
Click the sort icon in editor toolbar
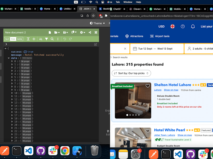(41, 39)
